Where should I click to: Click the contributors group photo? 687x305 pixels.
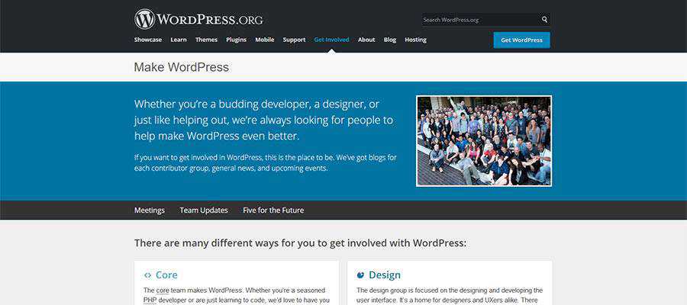tap(484, 141)
